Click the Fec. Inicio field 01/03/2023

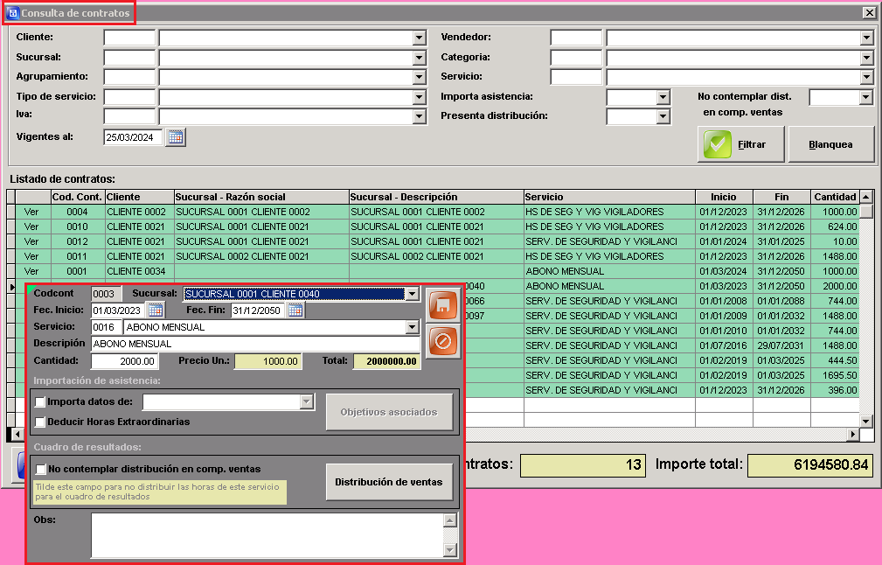click(117, 310)
